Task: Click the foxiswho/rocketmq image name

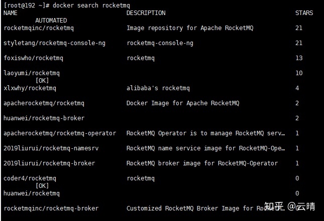Action: (33, 58)
